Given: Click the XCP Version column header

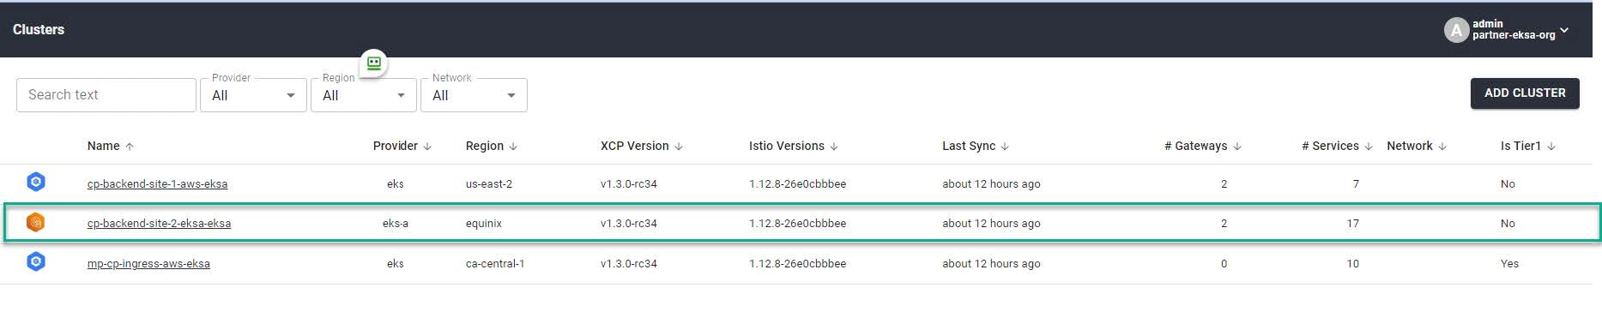Looking at the screenshot, I should pyautogui.click(x=634, y=146).
